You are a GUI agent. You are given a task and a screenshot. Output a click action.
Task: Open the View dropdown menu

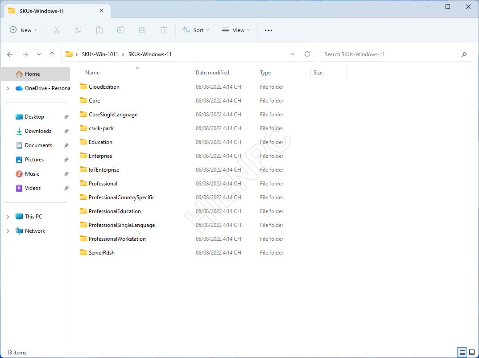click(236, 30)
